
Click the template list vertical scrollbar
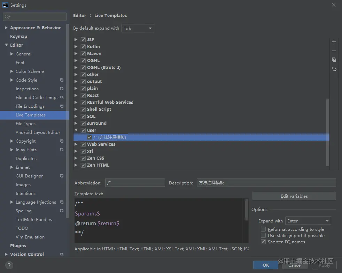point(327,132)
